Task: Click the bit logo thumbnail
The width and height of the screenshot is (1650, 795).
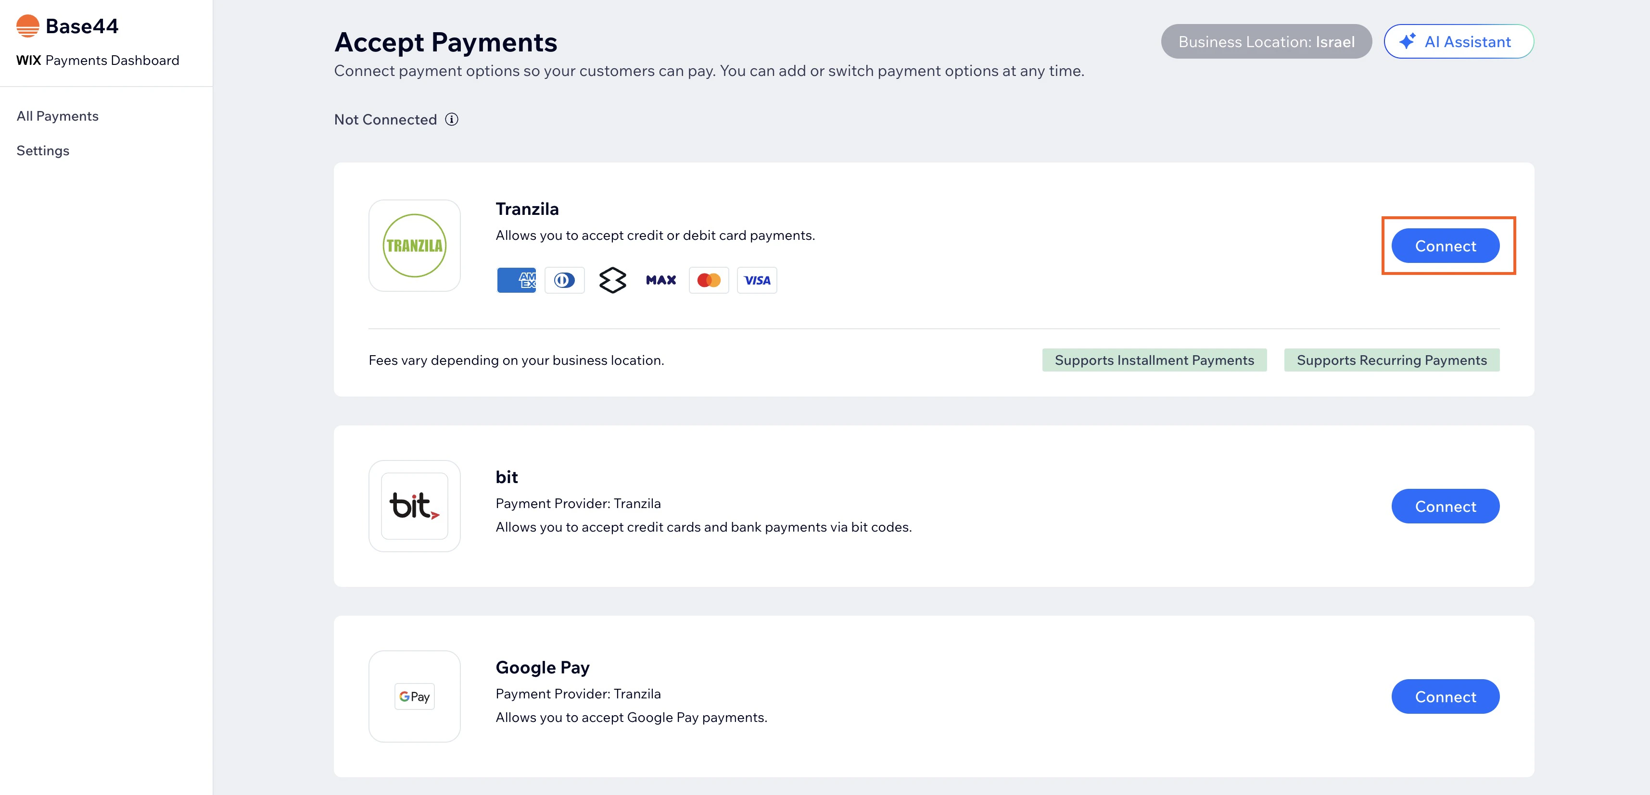Action: click(414, 506)
